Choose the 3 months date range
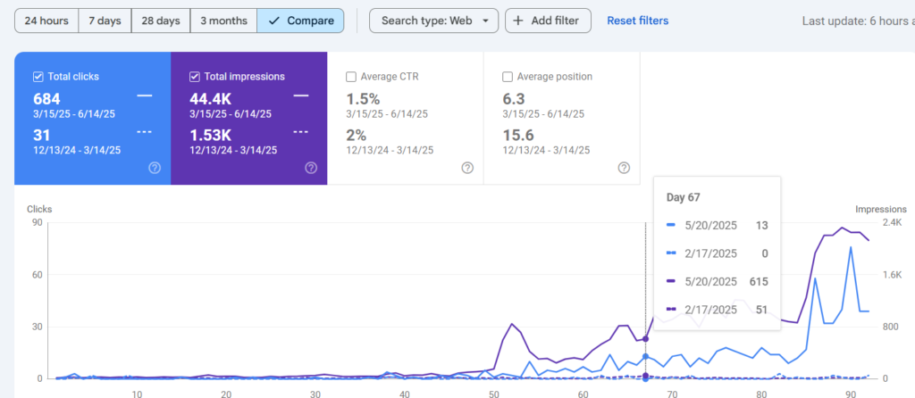Image resolution: width=915 pixels, height=398 pixels. pyautogui.click(x=223, y=21)
